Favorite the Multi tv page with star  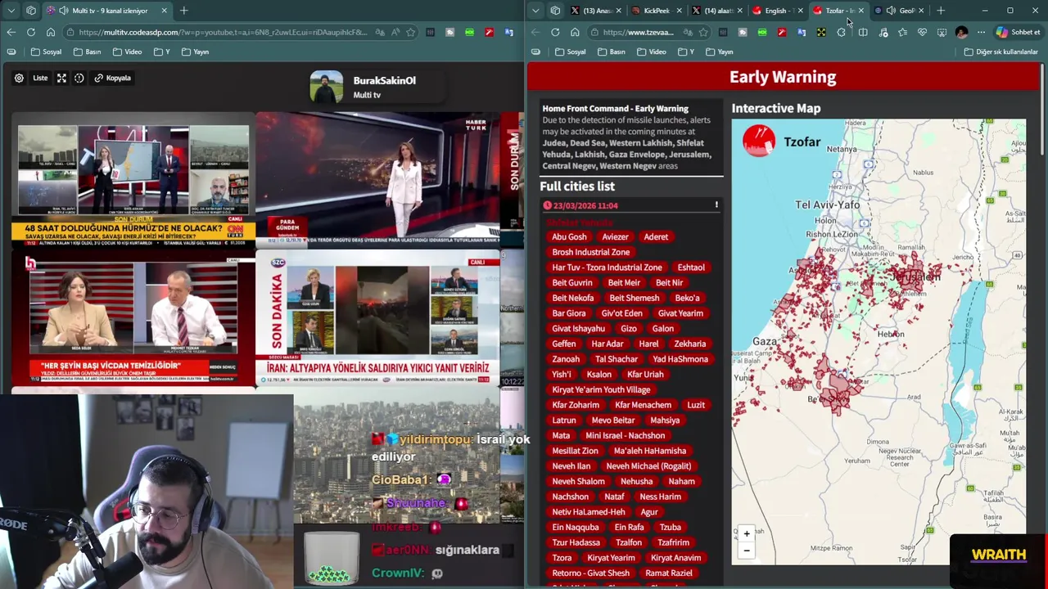click(411, 32)
